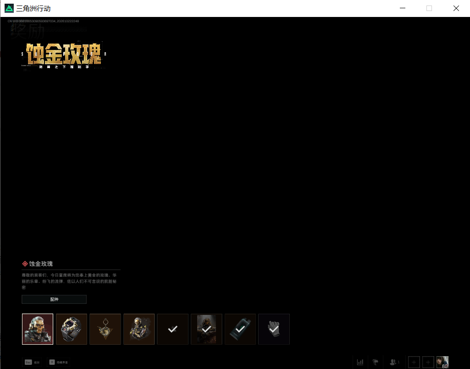Screen dimensions: 470x369
Task: Click the 三角洲行动 green triangle app icon
Action: click(9, 8)
